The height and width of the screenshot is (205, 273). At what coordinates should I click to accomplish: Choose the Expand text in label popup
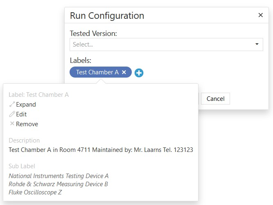[x=26, y=105]
